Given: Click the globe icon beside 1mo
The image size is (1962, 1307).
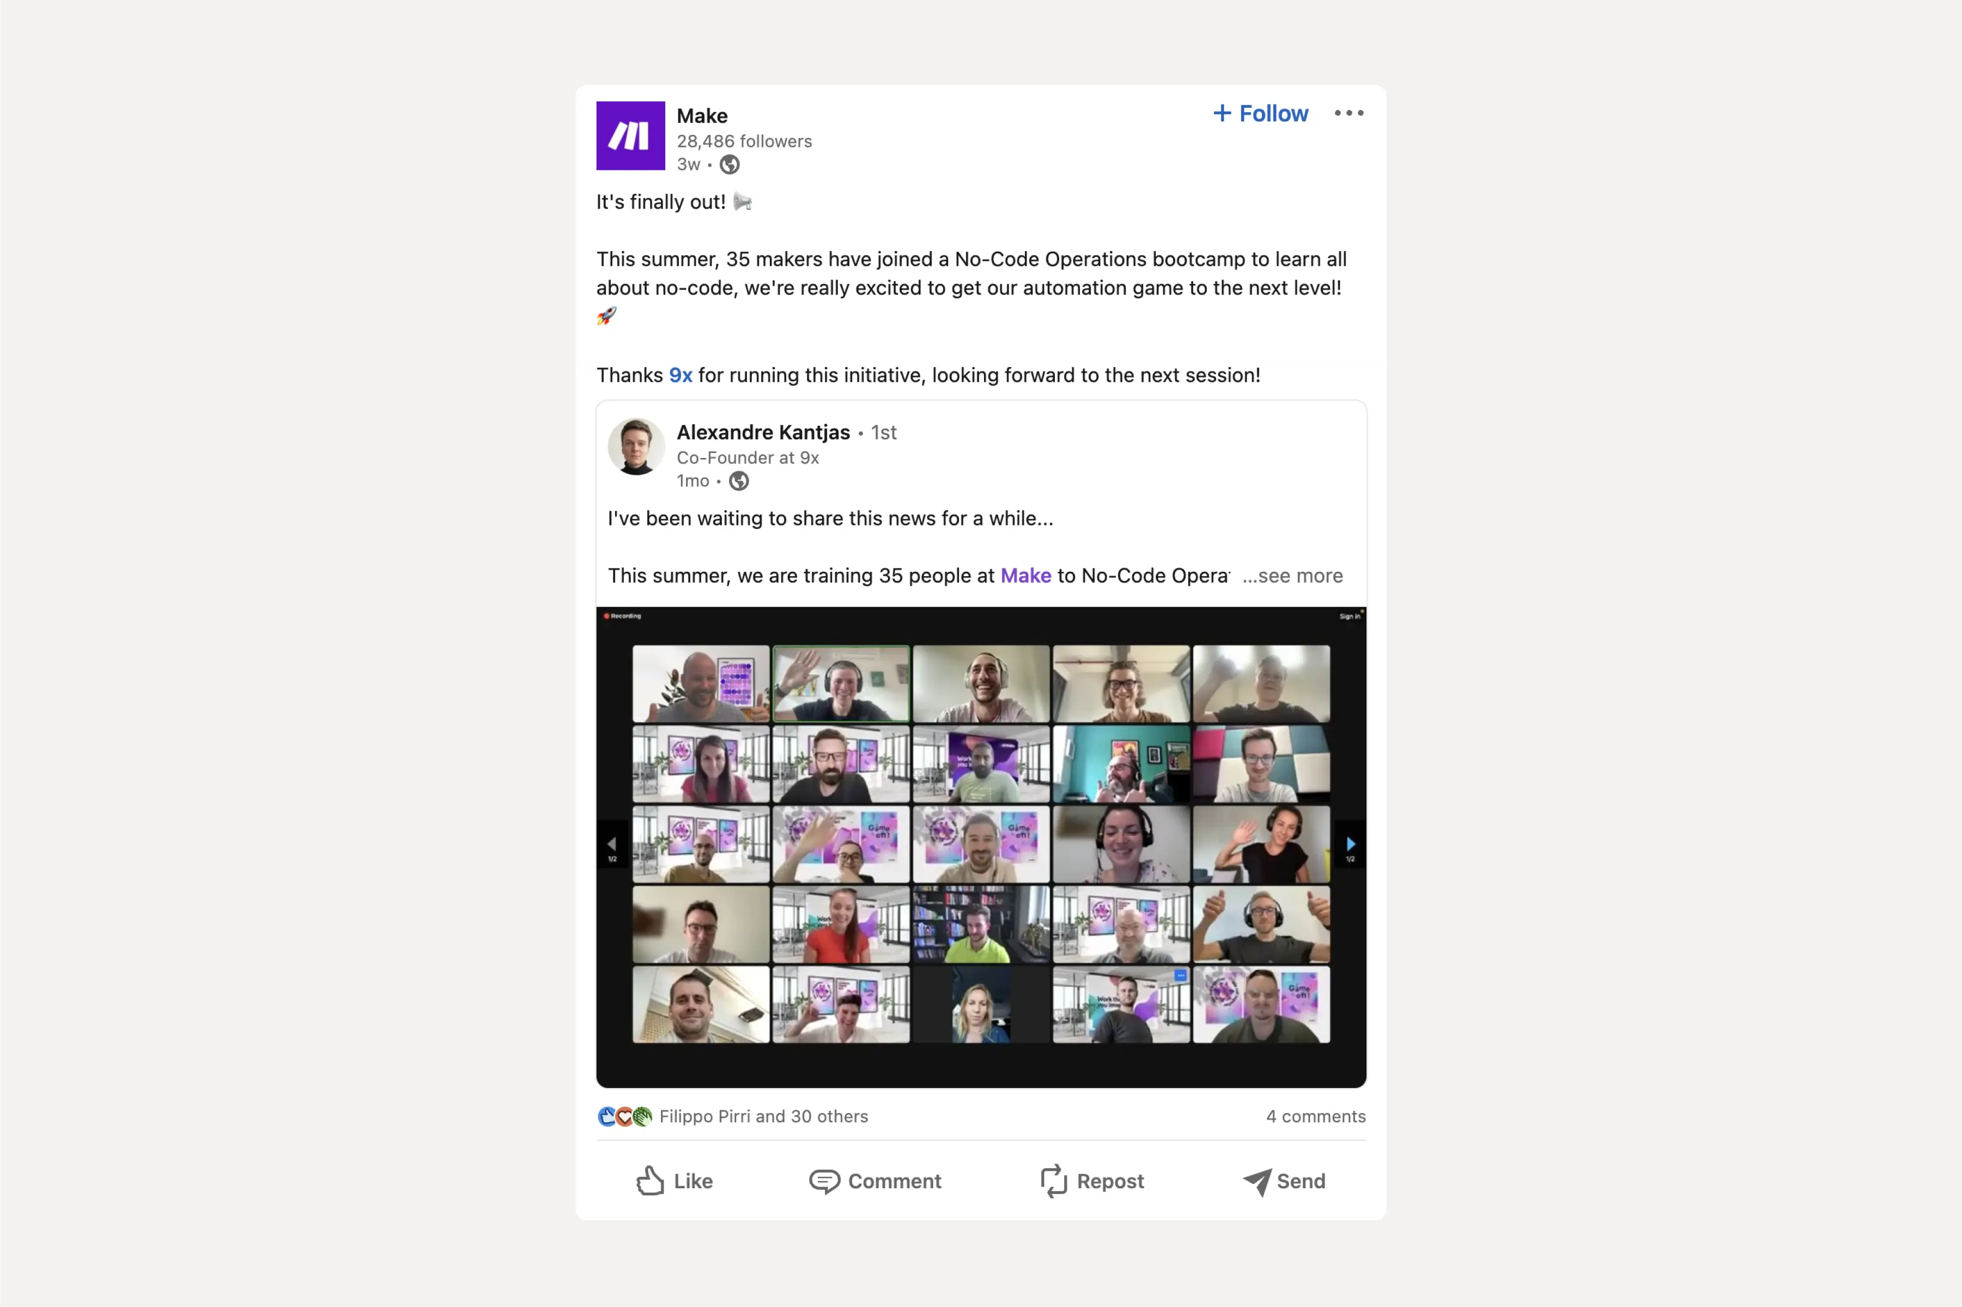Looking at the screenshot, I should click(x=739, y=481).
